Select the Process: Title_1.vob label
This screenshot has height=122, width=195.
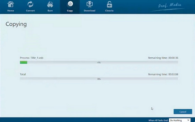(x=31, y=58)
